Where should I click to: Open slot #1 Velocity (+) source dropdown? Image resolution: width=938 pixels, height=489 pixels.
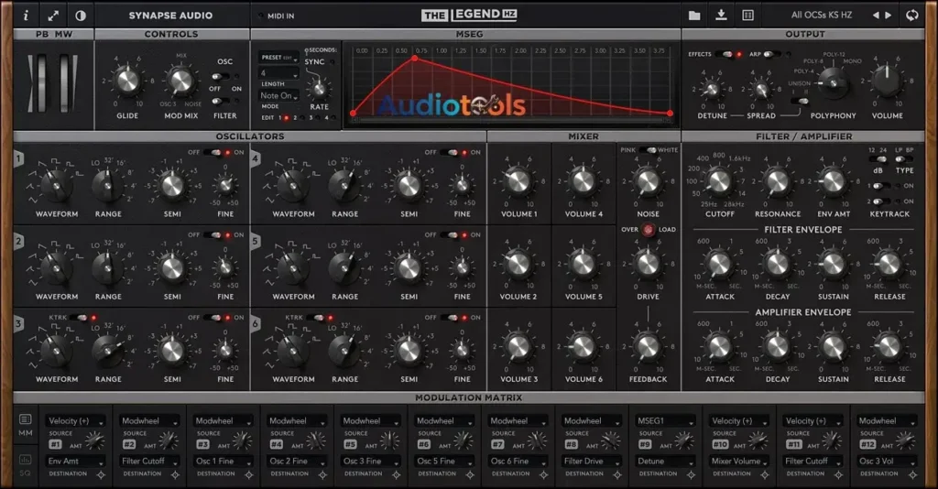click(77, 421)
